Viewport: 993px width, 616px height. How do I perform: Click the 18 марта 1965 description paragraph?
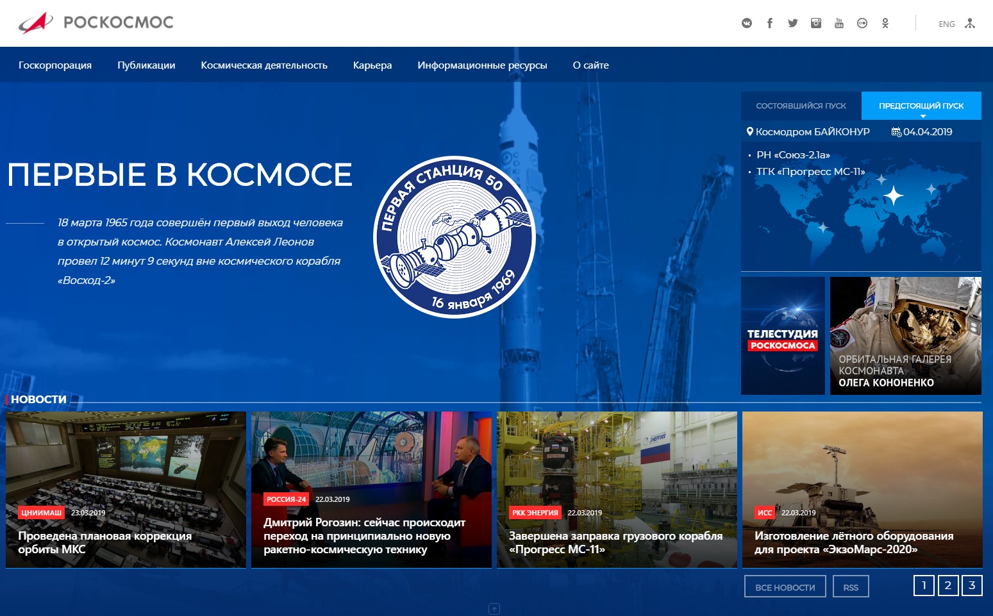[x=200, y=251]
